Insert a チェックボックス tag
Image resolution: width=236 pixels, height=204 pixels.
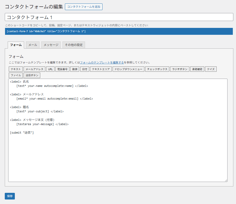pos(157,69)
